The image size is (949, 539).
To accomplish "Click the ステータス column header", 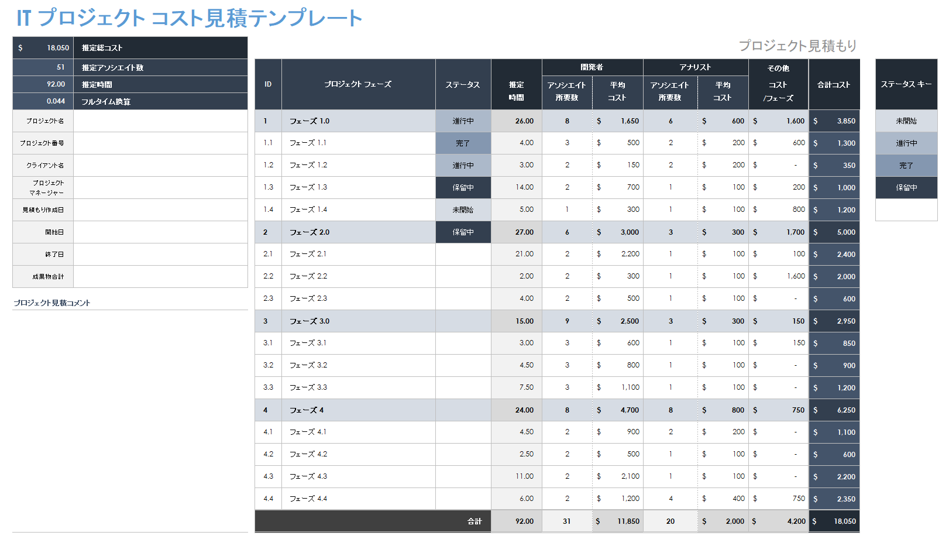I will [x=463, y=84].
